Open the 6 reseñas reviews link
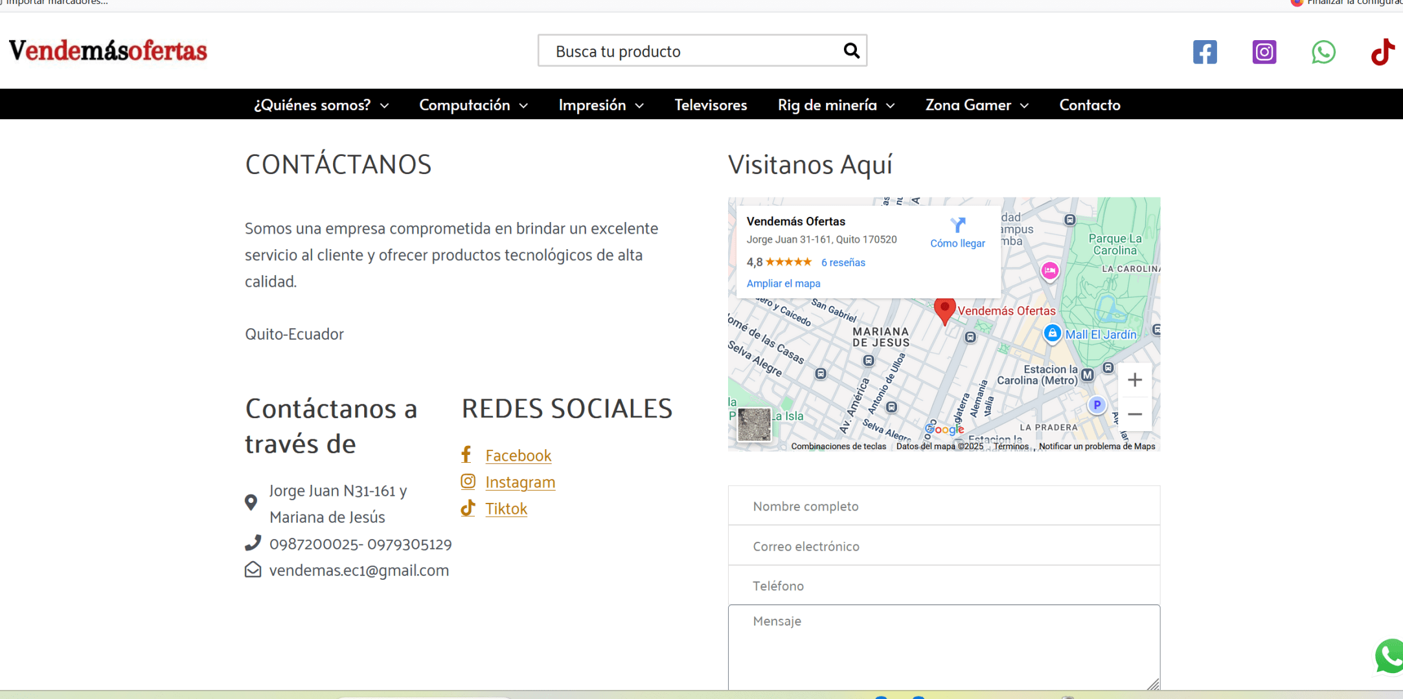This screenshot has width=1403, height=699. pyautogui.click(x=843, y=262)
